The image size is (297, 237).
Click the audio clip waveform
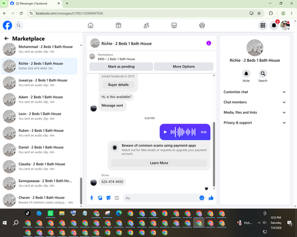pos(183,132)
